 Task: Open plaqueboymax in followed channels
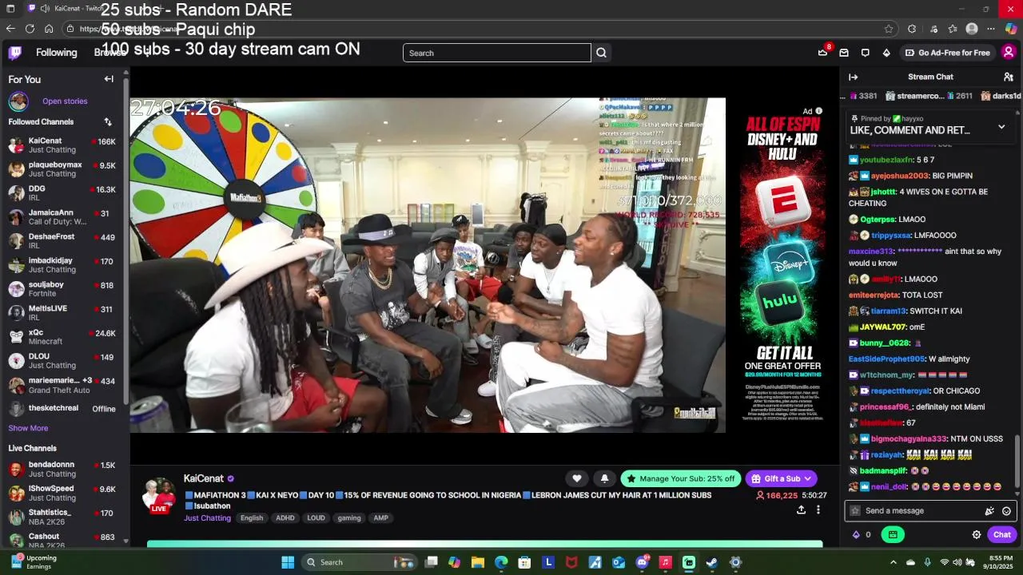tap(64, 169)
